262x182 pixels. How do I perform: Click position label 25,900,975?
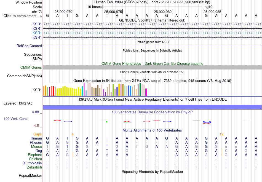pos(113,12)
